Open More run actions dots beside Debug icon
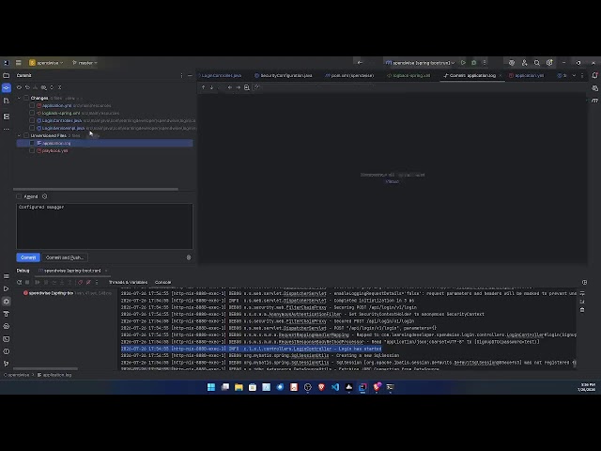Screen dimensions: 601x451 pyautogui.click(x=485, y=63)
